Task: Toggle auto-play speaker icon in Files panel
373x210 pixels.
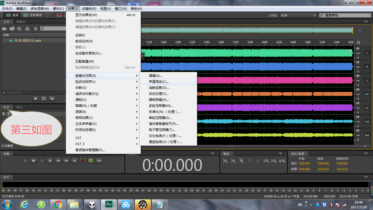Action: tap(52, 98)
